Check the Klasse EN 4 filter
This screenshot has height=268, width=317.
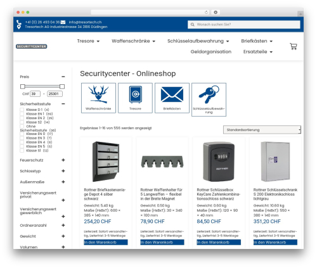click(x=22, y=143)
